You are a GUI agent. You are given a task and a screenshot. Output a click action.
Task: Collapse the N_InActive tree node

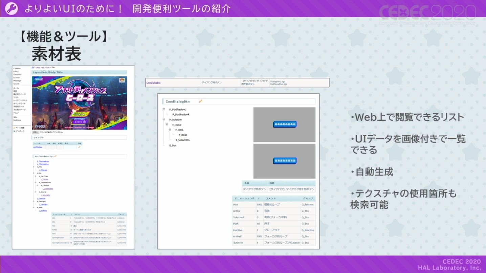pos(164,119)
